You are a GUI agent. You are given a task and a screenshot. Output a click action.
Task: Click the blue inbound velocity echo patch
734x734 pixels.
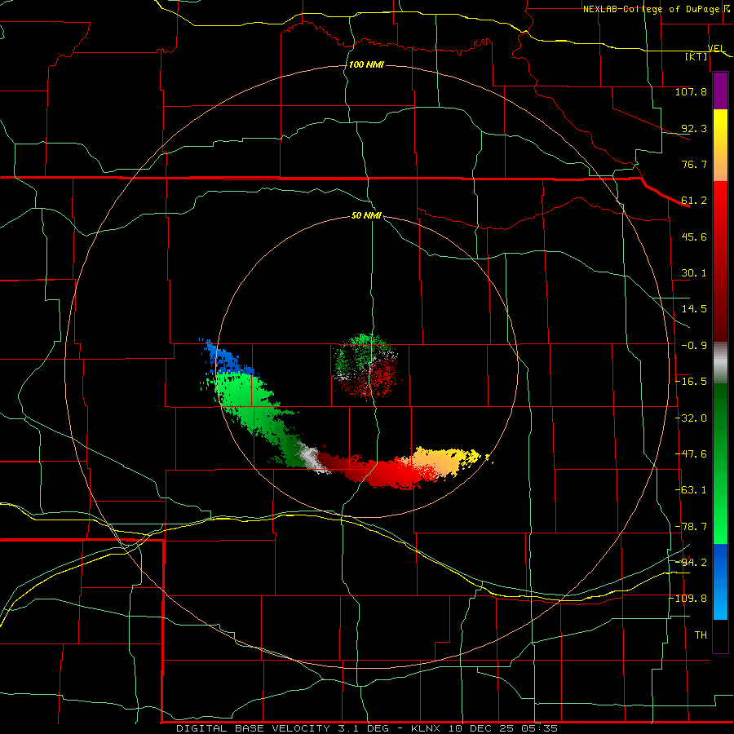coord(228,359)
